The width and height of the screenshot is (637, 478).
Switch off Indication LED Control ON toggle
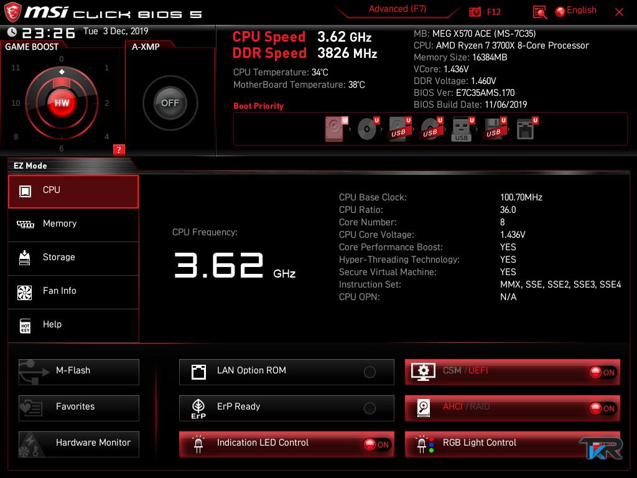(x=376, y=444)
